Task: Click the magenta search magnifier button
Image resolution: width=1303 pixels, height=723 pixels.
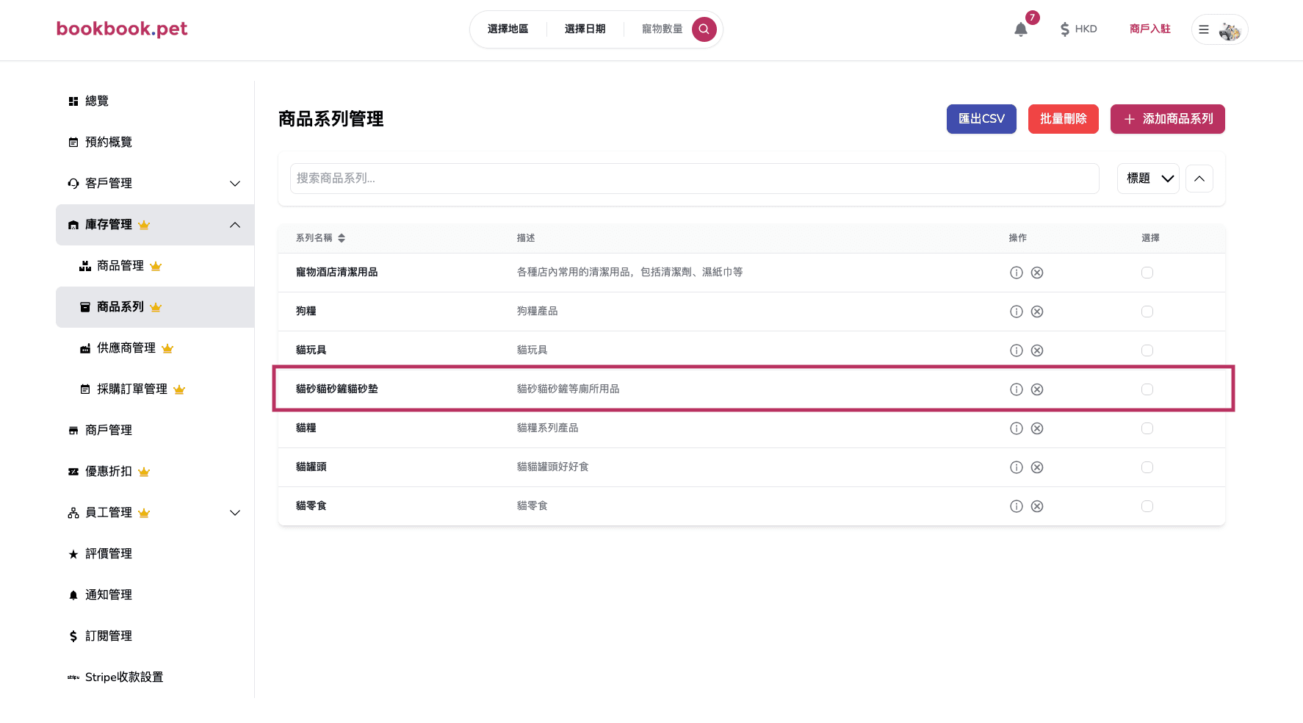Action: (x=704, y=29)
